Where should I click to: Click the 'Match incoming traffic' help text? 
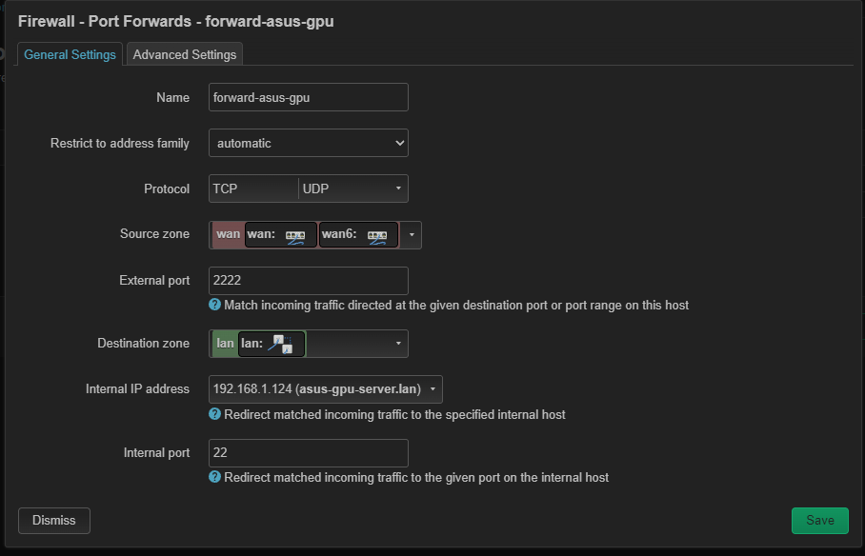[x=456, y=305]
